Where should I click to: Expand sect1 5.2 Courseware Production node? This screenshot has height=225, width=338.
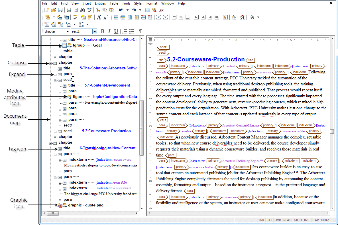click(55, 132)
